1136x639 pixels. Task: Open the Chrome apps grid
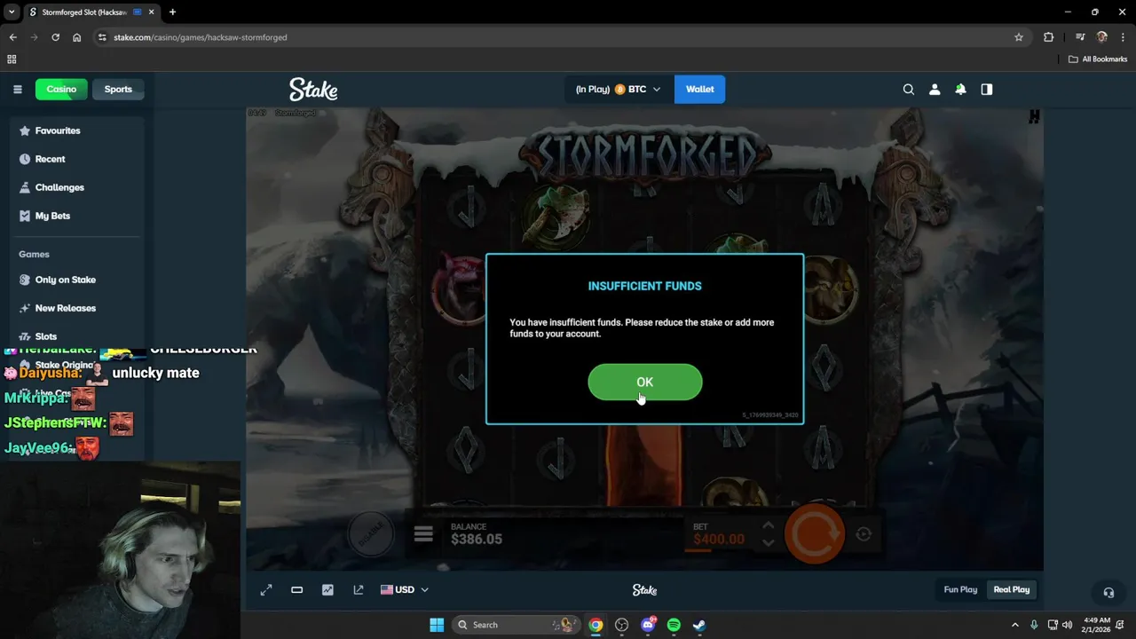(12, 59)
